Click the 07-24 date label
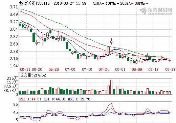 pos(104,69)
